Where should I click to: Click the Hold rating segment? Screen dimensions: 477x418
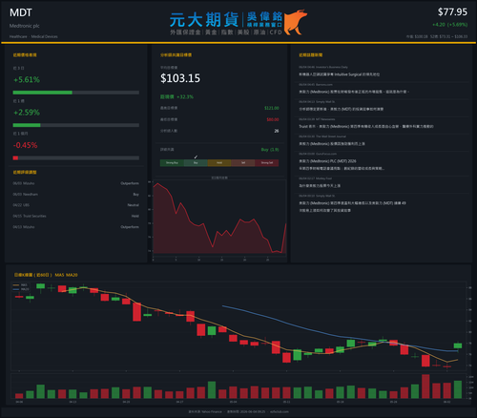click(x=219, y=163)
